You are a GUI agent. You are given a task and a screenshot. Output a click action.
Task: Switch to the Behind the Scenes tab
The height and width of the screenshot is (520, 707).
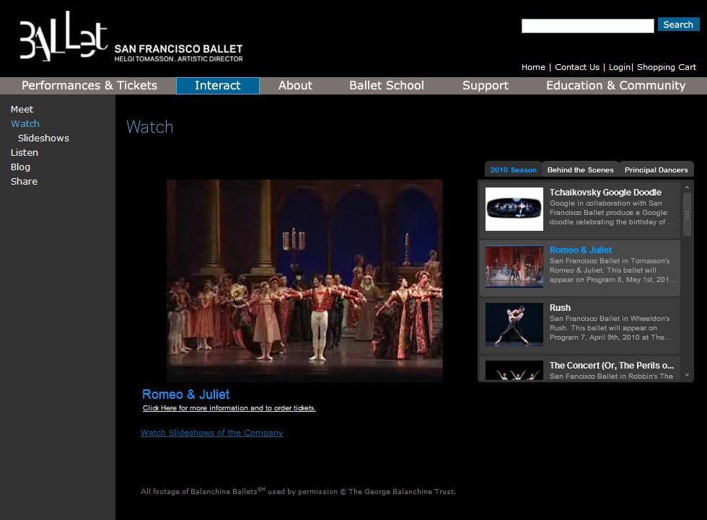tap(580, 169)
